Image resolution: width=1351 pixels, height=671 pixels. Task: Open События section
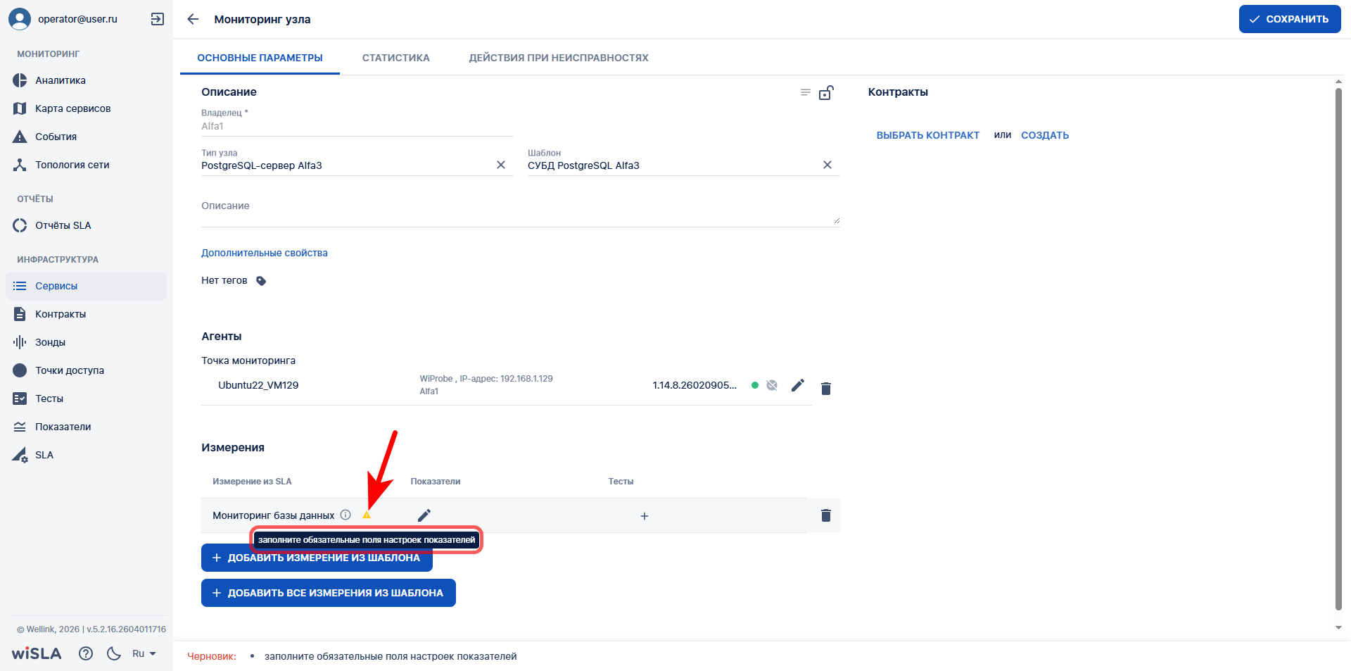(x=87, y=137)
